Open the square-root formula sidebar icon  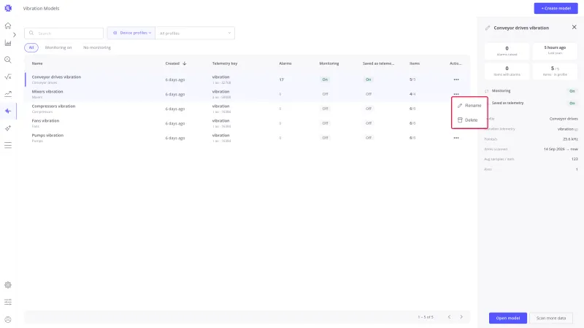coord(8,77)
